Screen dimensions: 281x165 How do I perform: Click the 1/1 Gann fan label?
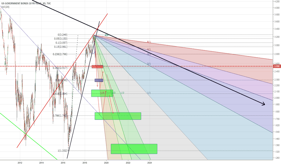pos(149,93)
